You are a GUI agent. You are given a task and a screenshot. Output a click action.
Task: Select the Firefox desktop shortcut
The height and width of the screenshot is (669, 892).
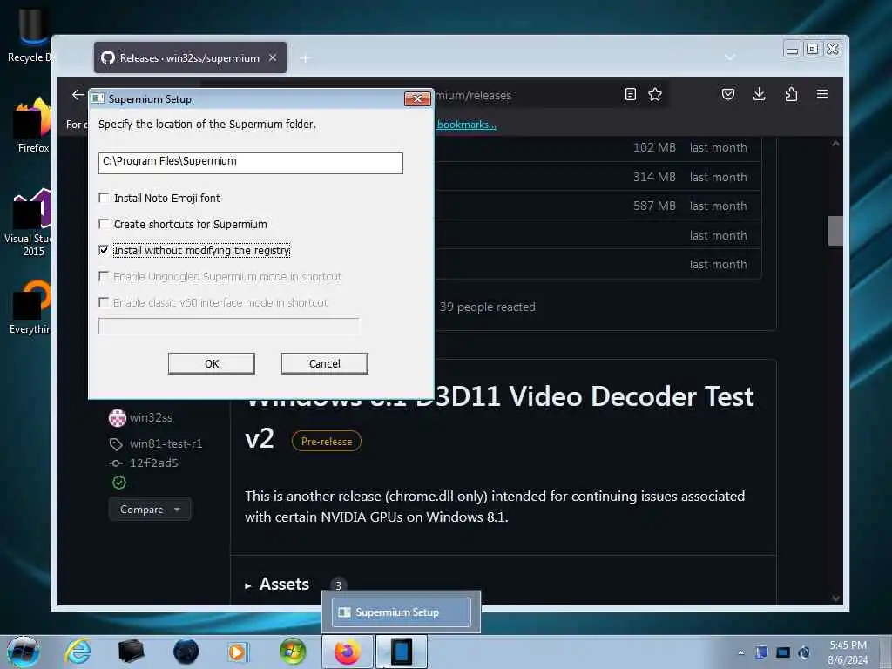click(x=33, y=125)
